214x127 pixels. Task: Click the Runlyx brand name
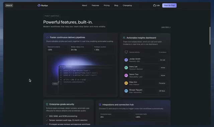[x=44, y=6]
